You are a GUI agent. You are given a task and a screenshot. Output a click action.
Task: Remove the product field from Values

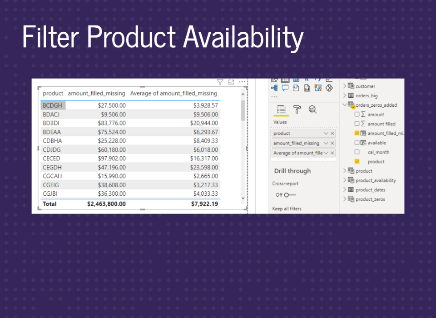click(332, 134)
